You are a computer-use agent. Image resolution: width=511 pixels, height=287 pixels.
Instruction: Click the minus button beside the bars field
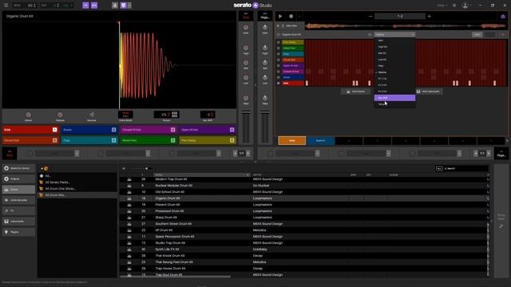point(370,16)
